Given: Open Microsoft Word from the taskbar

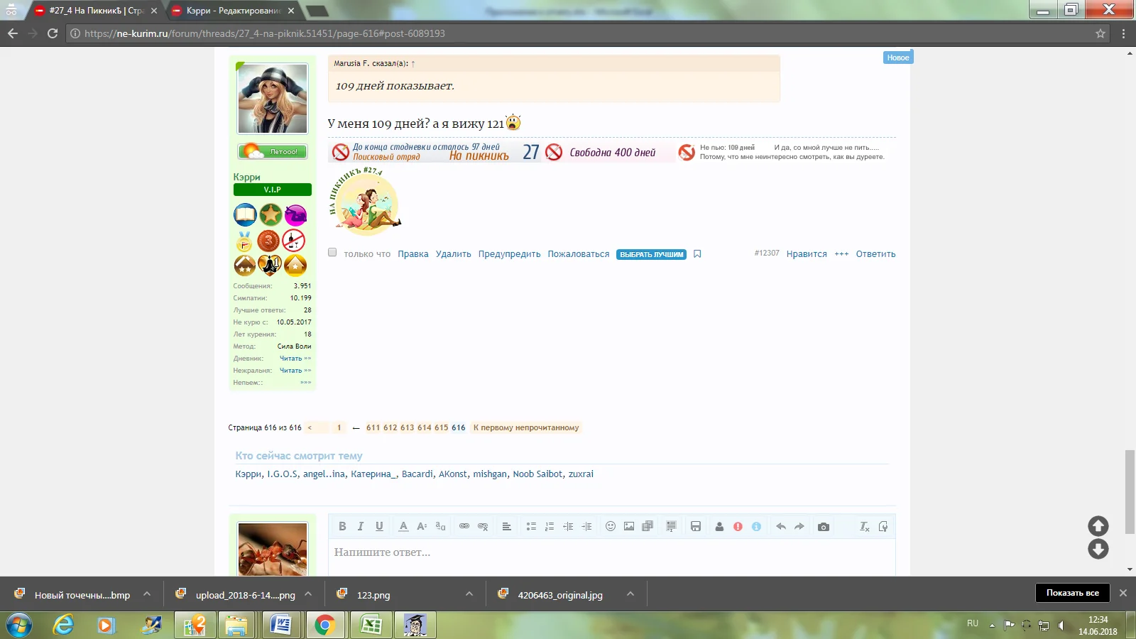Looking at the screenshot, I should coord(281,626).
